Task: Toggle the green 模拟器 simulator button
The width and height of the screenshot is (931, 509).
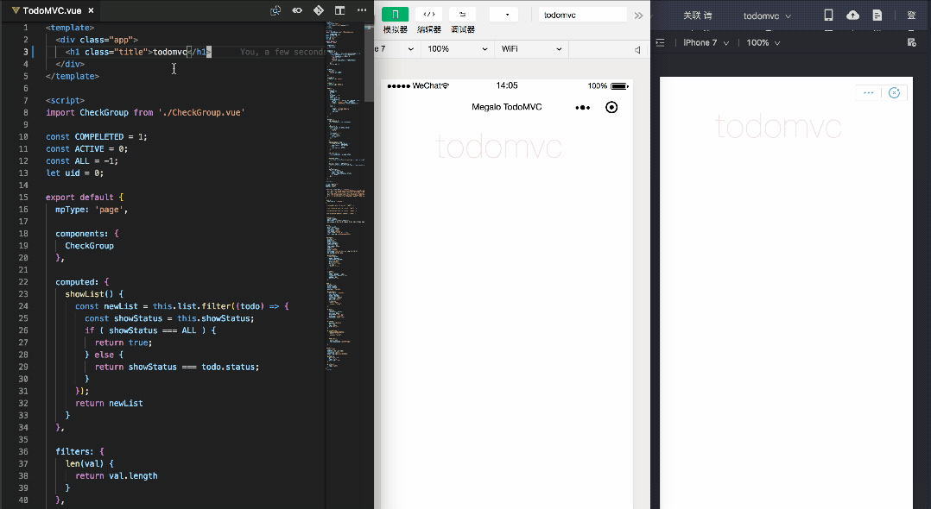Action: [x=395, y=15]
